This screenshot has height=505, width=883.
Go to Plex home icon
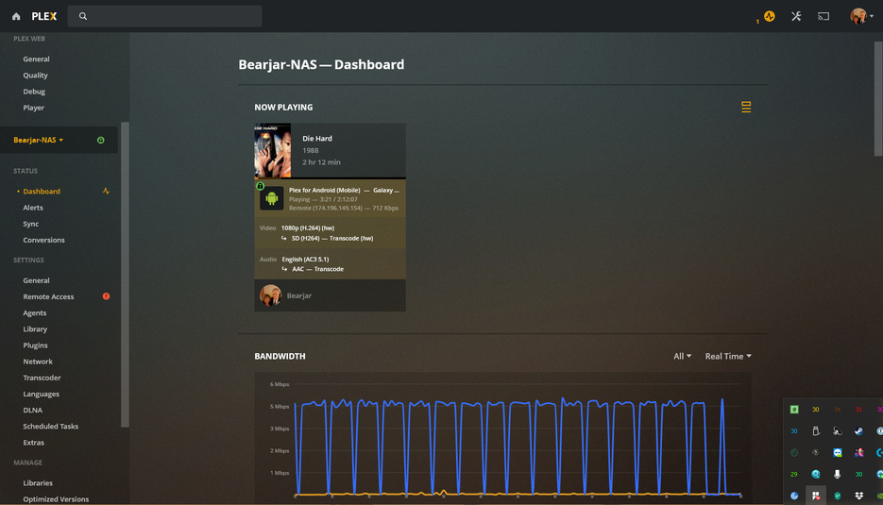16,16
